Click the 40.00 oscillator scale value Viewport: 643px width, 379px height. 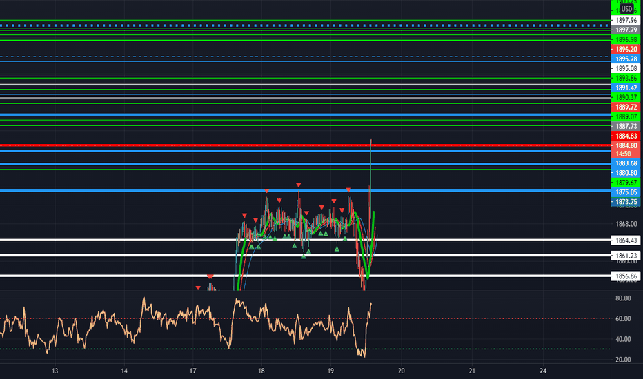tap(623, 339)
